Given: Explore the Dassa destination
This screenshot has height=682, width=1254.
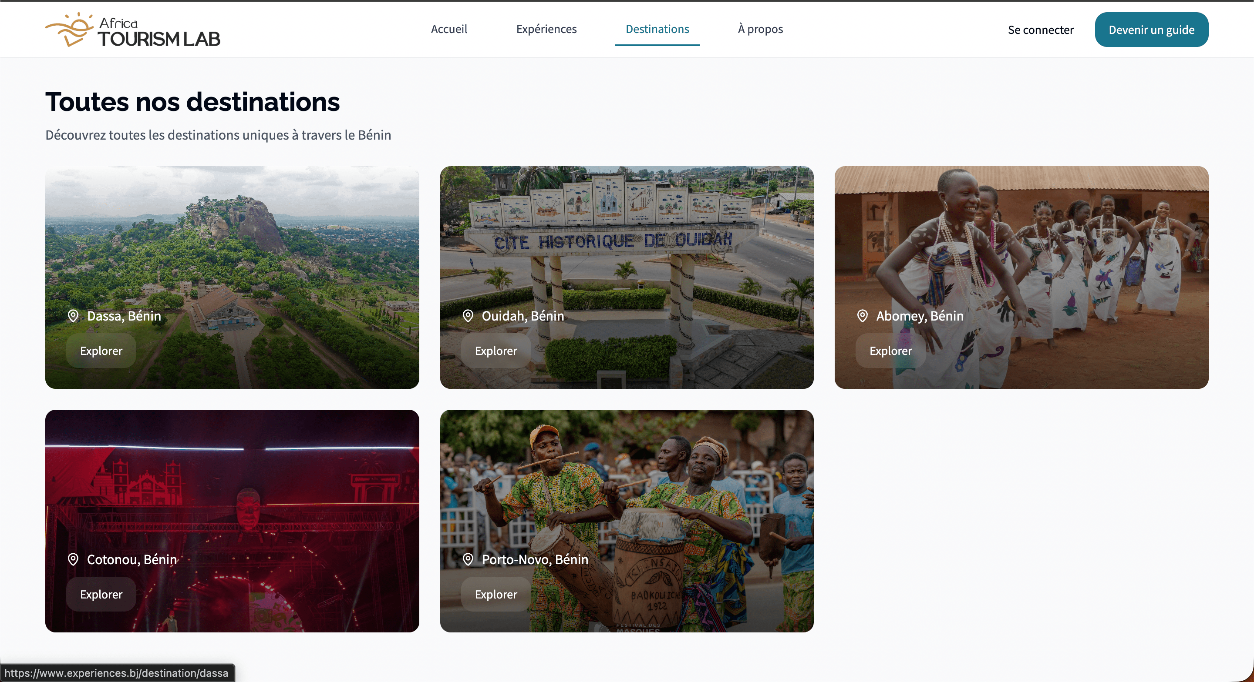Looking at the screenshot, I should pos(101,351).
